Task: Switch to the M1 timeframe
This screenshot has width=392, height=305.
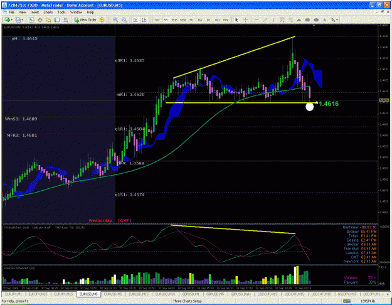Action: click(157, 19)
